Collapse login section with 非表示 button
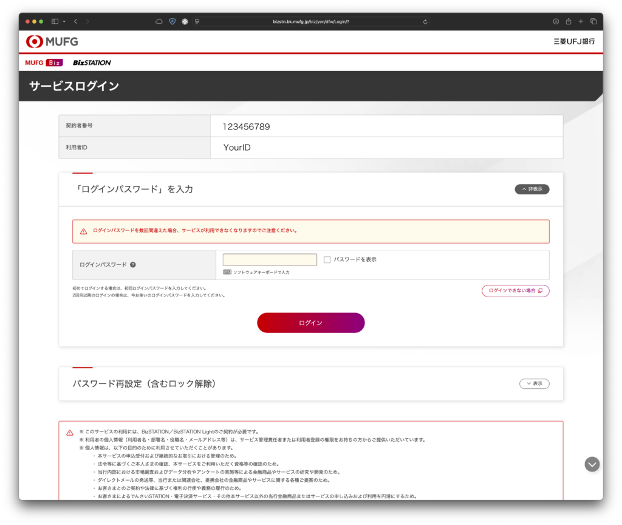The width and height of the screenshot is (622, 525). pyautogui.click(x=532, y=189)
